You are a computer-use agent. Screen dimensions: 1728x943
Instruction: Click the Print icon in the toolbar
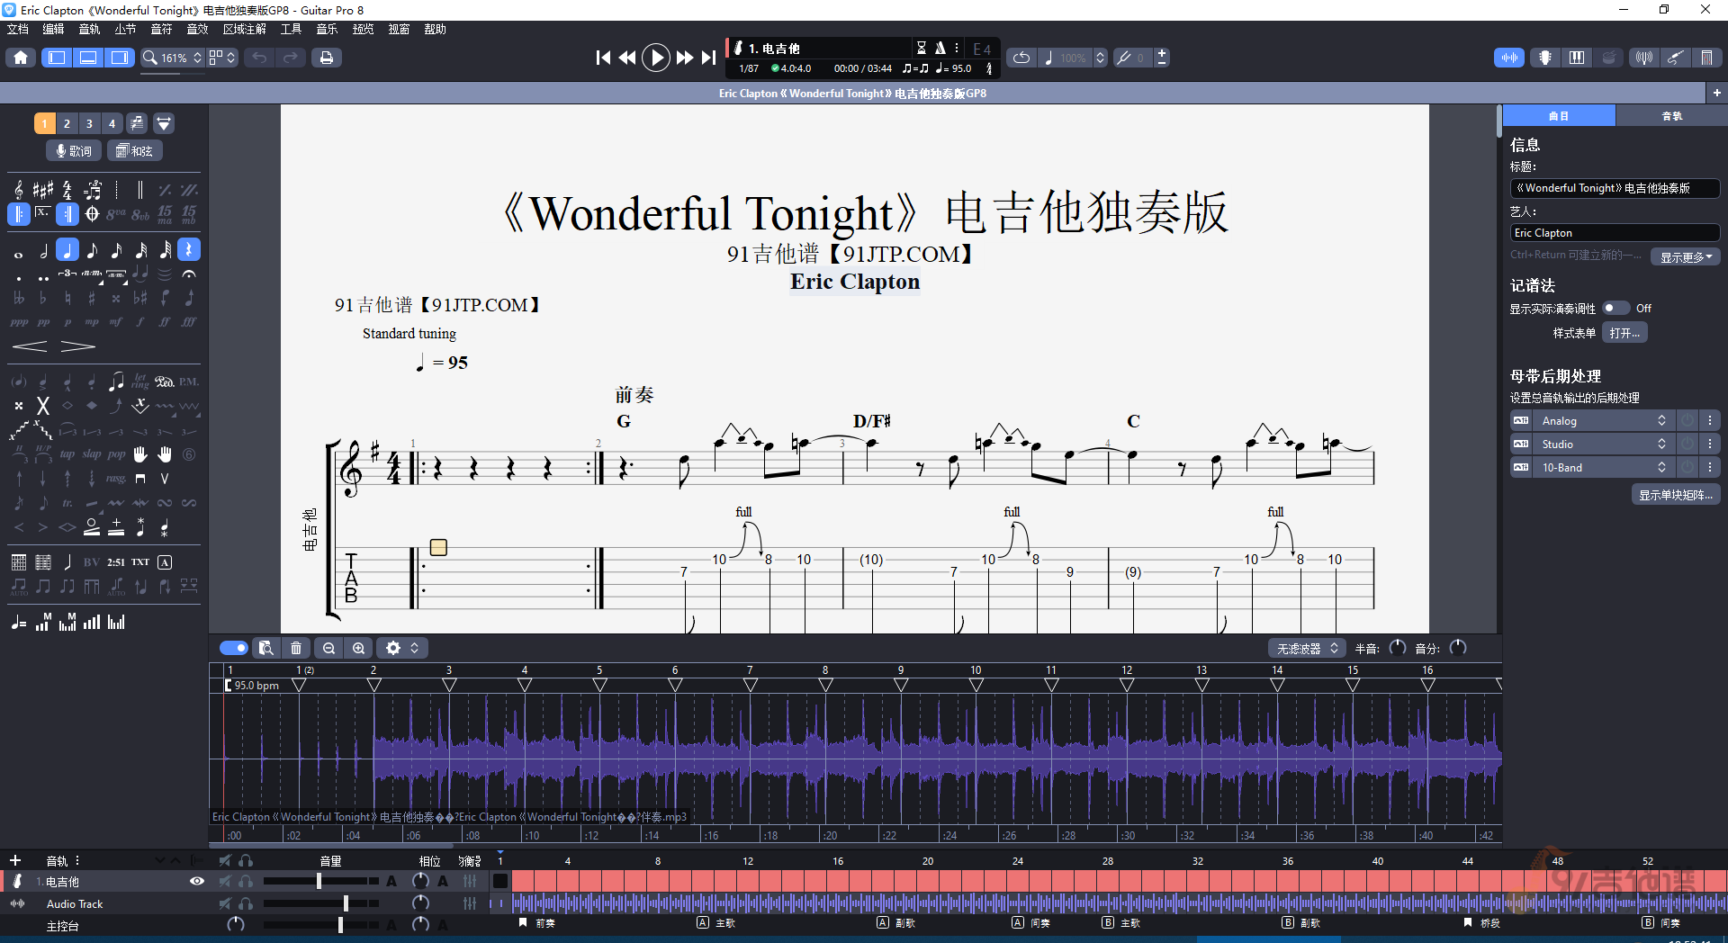click(327, 58)
